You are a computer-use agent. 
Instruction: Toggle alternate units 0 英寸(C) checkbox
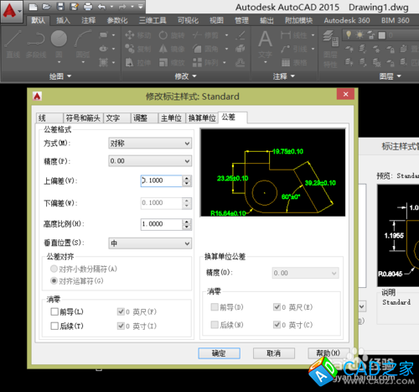coord(277,325)
